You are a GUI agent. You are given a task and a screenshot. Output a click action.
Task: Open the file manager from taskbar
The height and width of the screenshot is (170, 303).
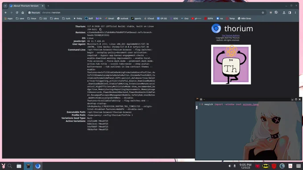pyautogui.click(x=19, y=166)
